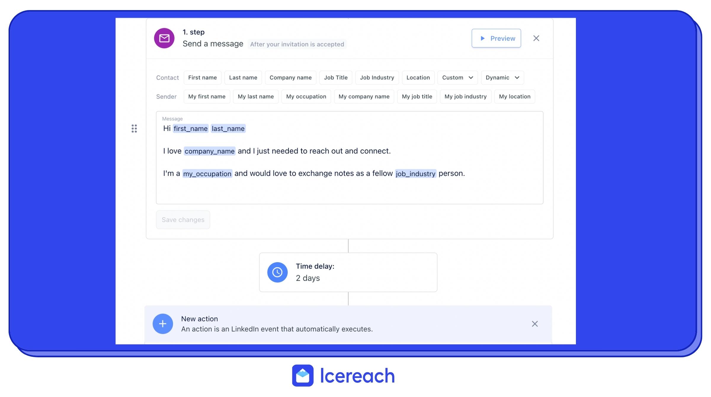Click the purple envelope message step icon
This screenshot has width=711, height=397.
(164, 38)
